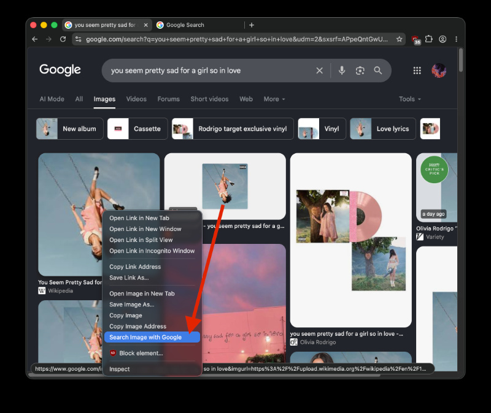Image resolution: width=491 pixels, height=413 pixels.
Task: Click the address bar URL
Action: click(237, 39)
